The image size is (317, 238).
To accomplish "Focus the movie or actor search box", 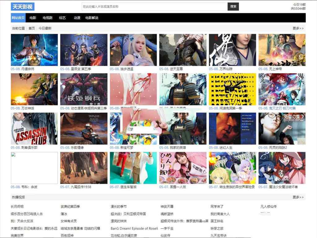I will 155,7.
